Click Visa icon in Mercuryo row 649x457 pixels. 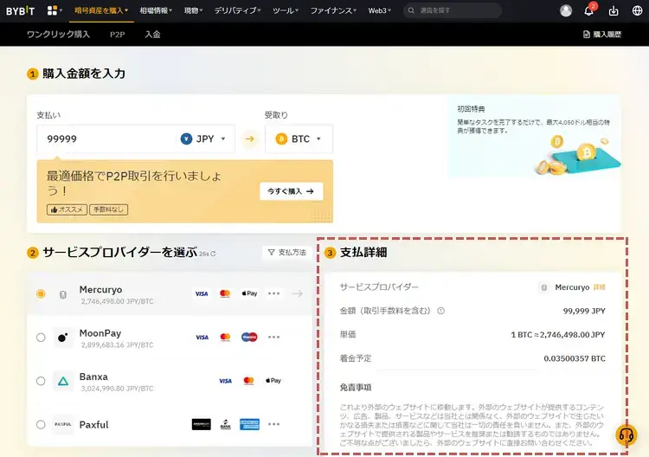pyautogui.click(x=202, y=294)
